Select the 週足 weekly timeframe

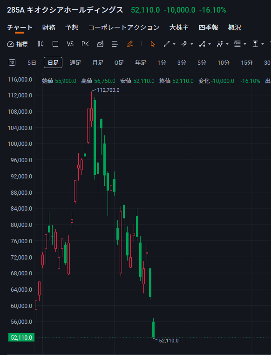[75, 63]
